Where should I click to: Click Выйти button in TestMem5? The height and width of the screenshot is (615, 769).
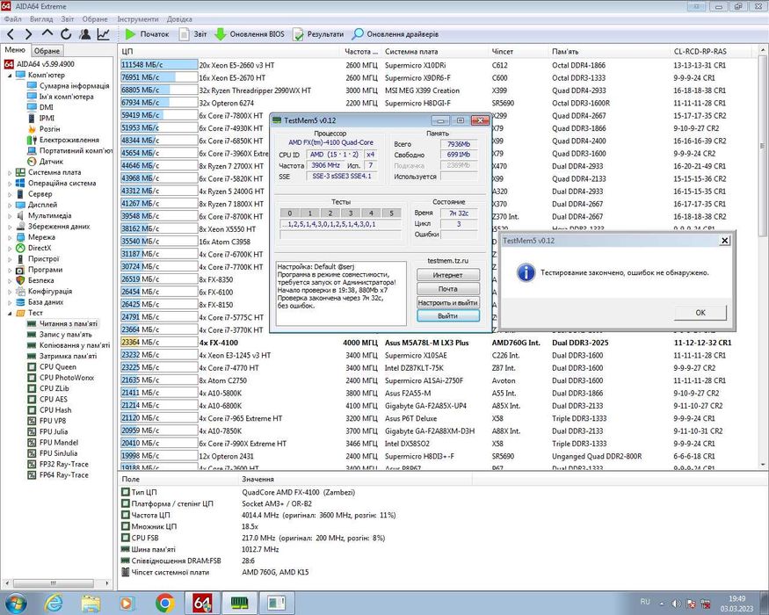click(447, 315)
